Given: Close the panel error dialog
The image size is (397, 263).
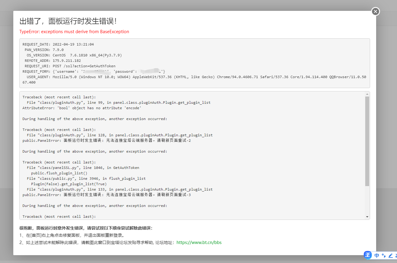Looking at the screenshot, I should pos(375,11).
